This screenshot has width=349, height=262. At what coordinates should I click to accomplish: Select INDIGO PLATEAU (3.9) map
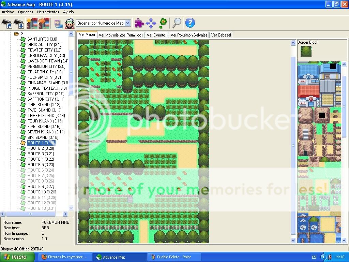coord(47,88)
